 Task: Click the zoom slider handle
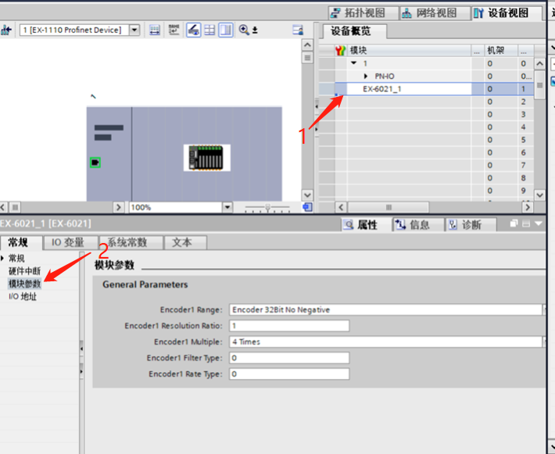268,207
